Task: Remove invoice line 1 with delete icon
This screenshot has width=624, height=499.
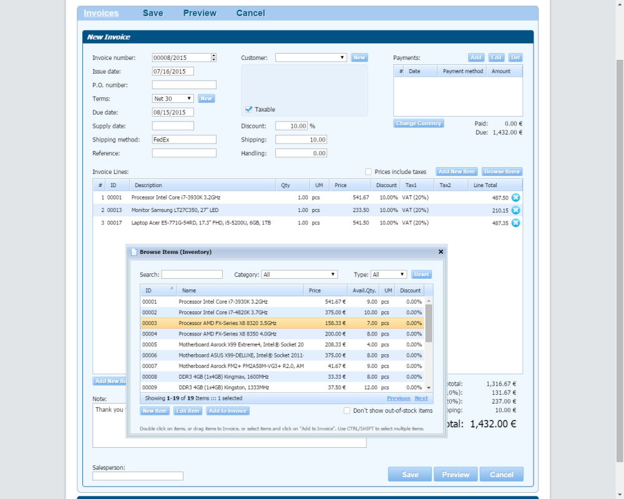Action: pyautogui.click(x=515, y=198)
